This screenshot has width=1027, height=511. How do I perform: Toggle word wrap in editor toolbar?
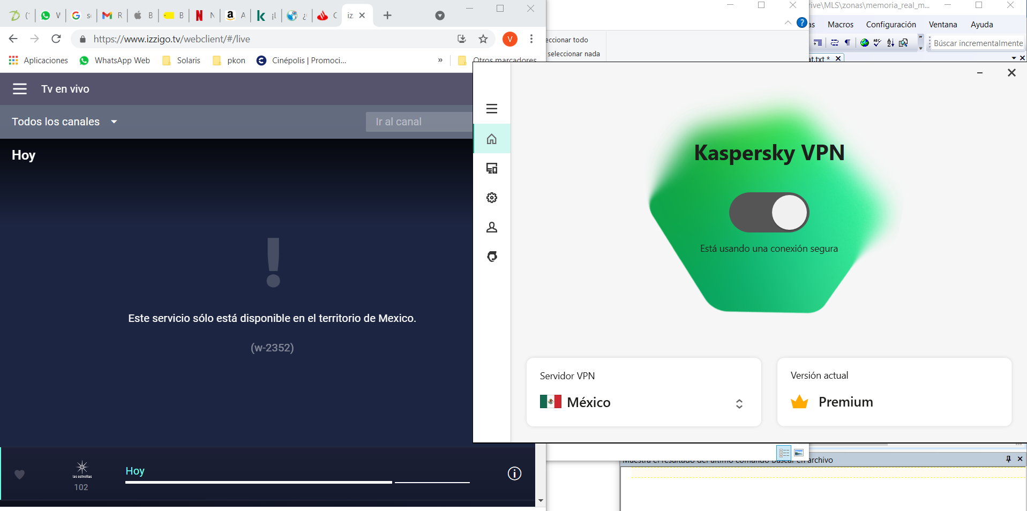coord(835,43)
